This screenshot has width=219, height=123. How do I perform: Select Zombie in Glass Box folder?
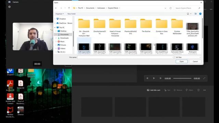pyautogui.click(x=162, y=27)
